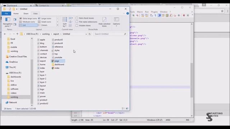Open Chrome's three-dot menu
This screenshot has width=230, height=129.
(x=227, y=11)
